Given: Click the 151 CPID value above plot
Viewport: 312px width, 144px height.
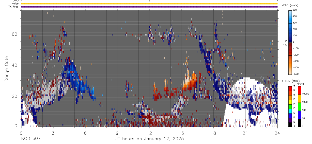Looking at the screenshot, I should (x=149, y=1).
